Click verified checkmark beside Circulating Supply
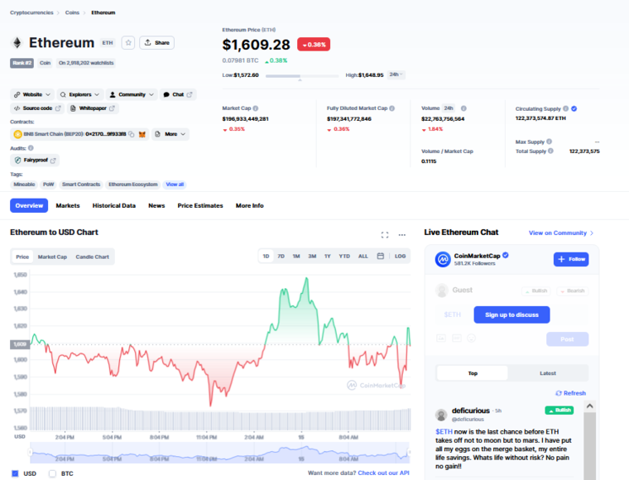Viewport: 629px width, 480px height. (574, 108)
